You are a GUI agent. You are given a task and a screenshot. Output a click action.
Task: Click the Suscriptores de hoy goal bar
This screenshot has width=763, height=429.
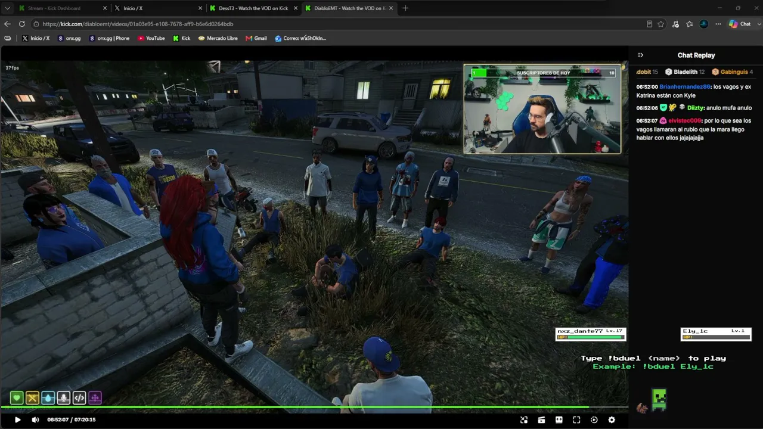click(543, 73)
